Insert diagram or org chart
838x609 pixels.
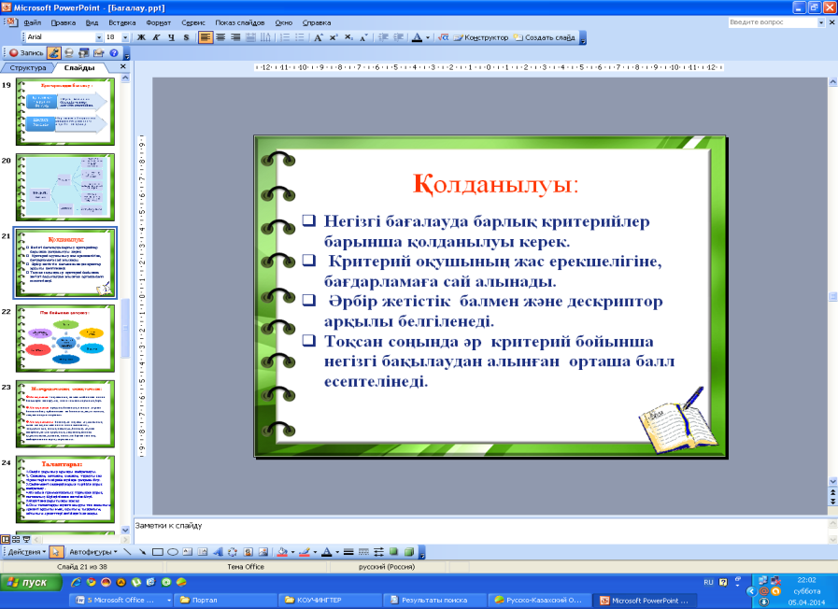click(233, 552)
